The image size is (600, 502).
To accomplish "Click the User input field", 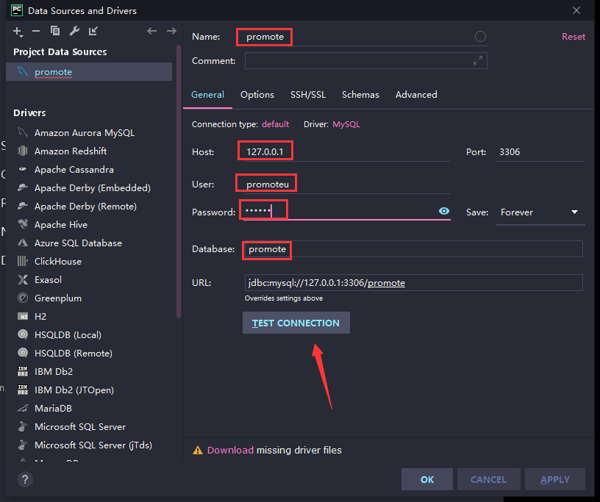I will 347,184.
